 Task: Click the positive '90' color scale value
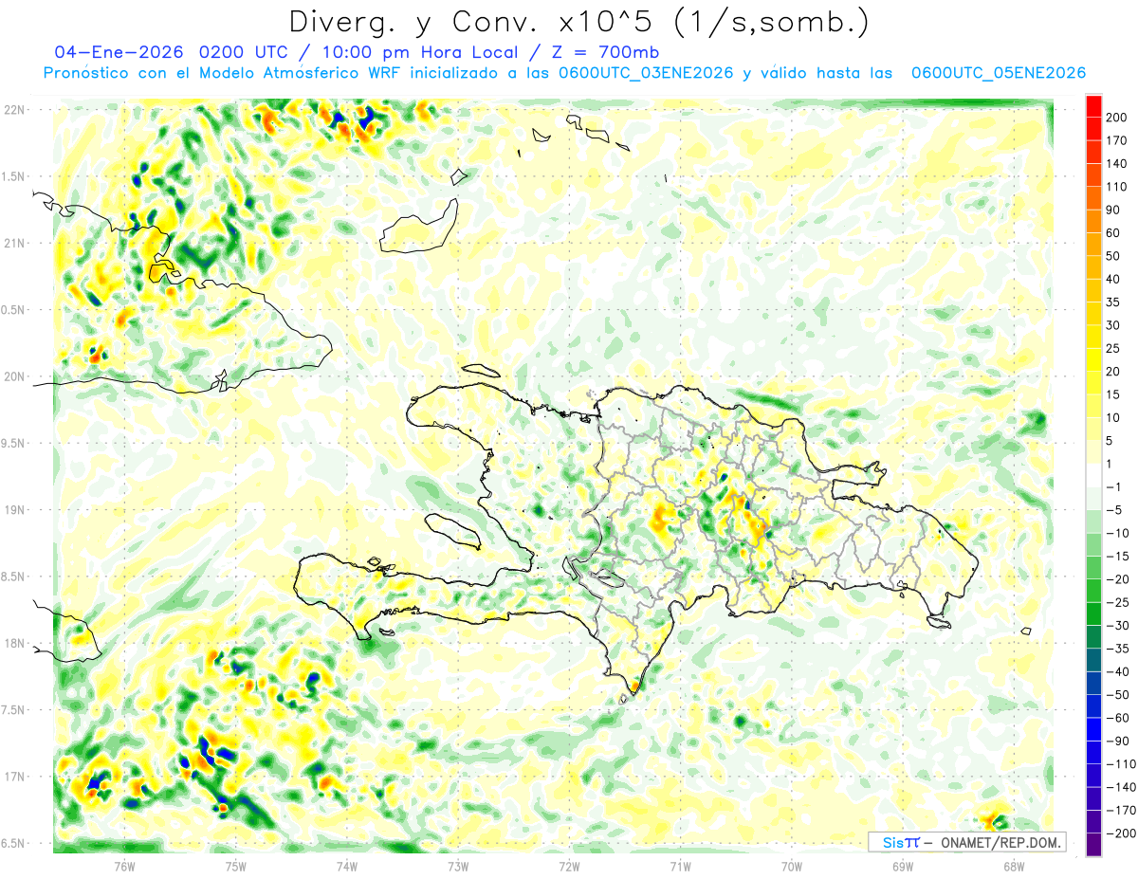pos(1113,210)
